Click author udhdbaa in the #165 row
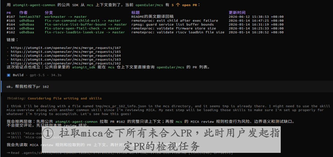The image size is (333, 157). [27, 20]
